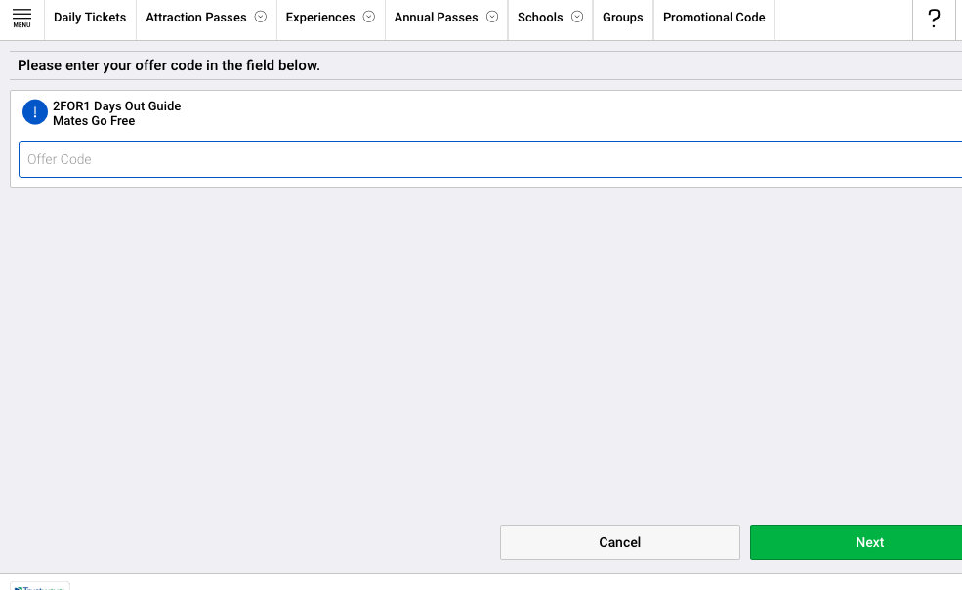The height and width of the screenshot is (590, 962).
Task: Select the Schools menu label
Action: tap(540, 18)
